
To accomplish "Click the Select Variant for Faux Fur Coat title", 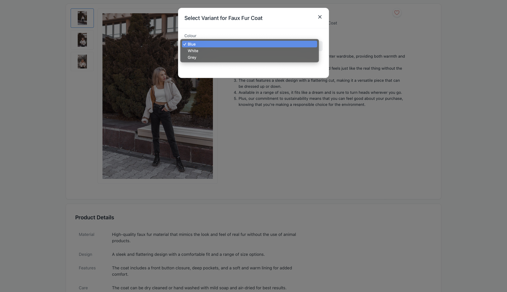I will click(x=223, y=18).
